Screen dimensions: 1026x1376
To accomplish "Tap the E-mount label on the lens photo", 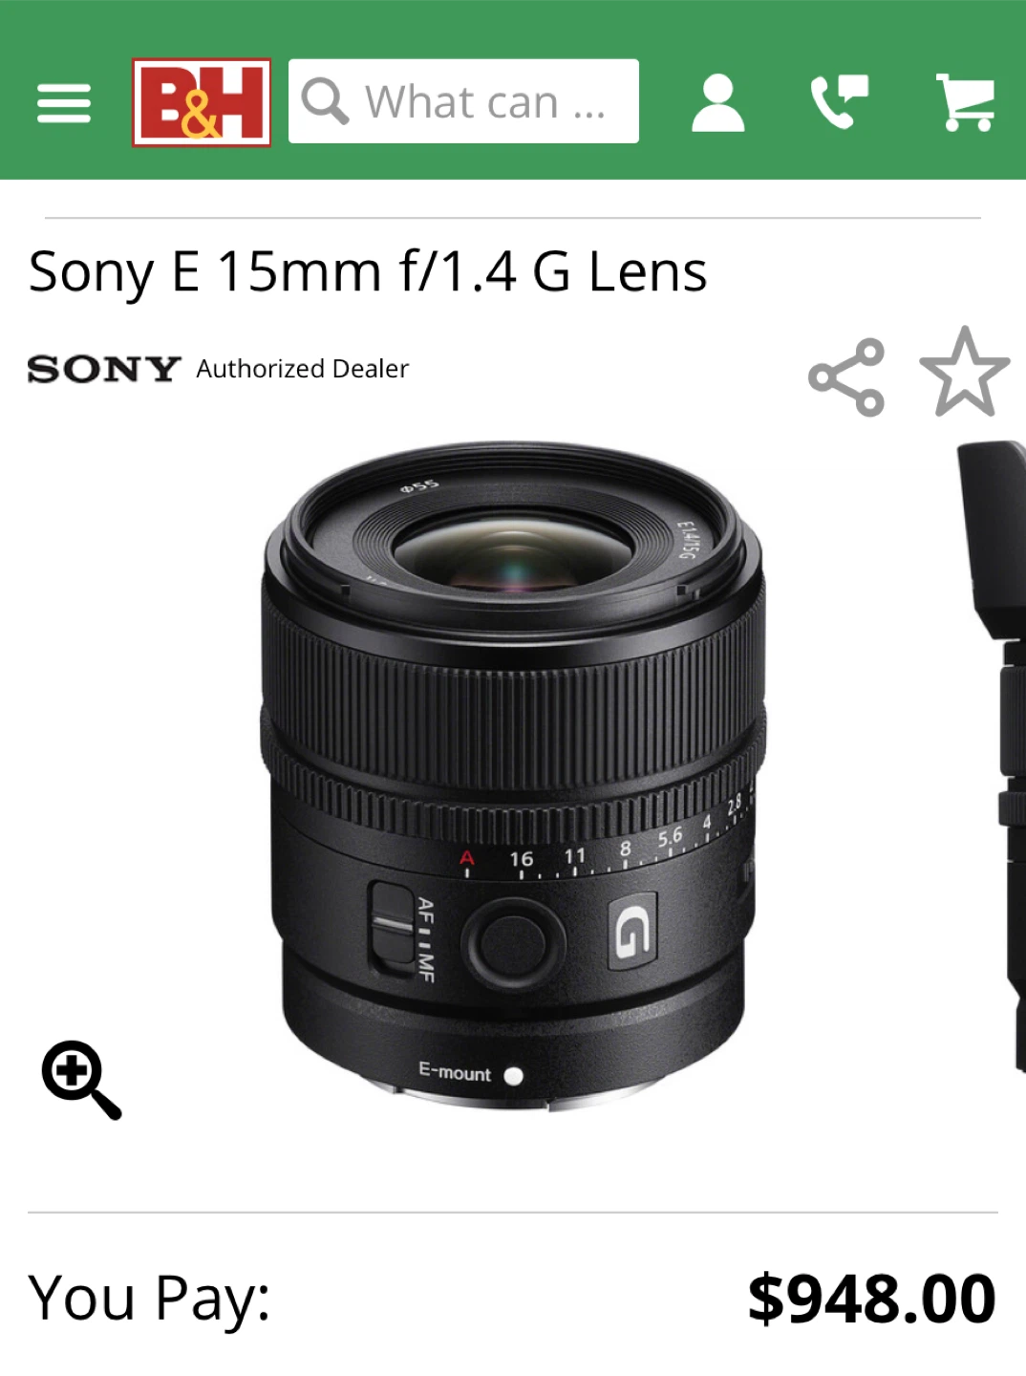I will point(456,1073).
